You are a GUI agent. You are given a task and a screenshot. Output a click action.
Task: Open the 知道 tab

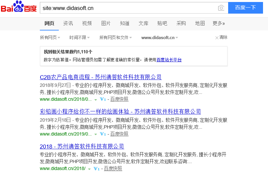(x=125, y=24)
